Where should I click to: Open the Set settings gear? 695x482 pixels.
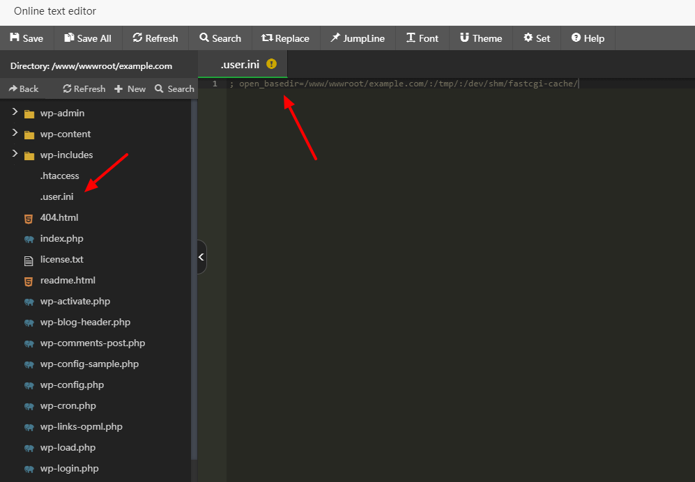(x=537, y=38)
